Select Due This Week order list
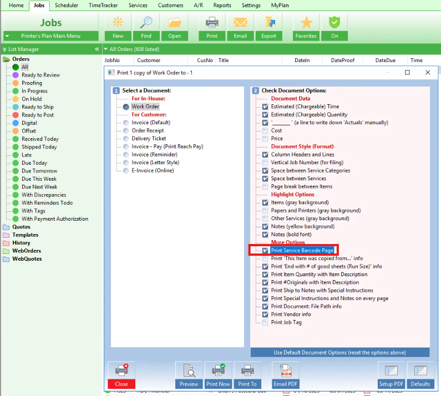The image size is (441, 396). click(x=39, y=179)
